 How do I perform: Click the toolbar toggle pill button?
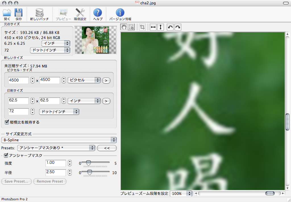(x=286, y=3)
